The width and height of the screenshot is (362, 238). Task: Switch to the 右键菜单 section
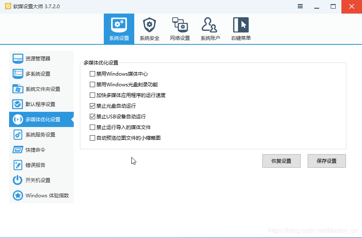(241, 28)
